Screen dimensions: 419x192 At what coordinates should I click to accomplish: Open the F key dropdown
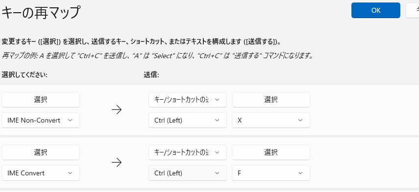271,173
